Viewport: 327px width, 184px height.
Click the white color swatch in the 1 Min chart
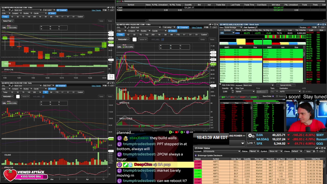tap(134, 40)
